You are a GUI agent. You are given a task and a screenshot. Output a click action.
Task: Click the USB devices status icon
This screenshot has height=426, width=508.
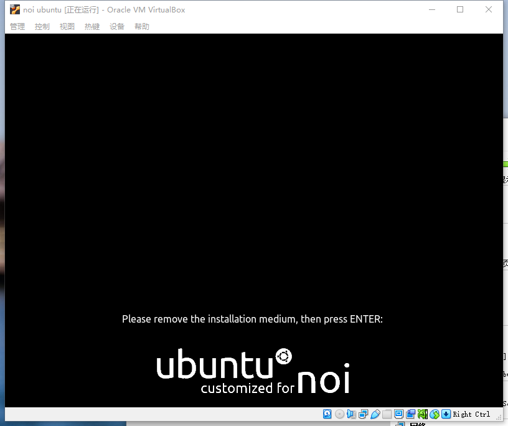tap(375, 414)
